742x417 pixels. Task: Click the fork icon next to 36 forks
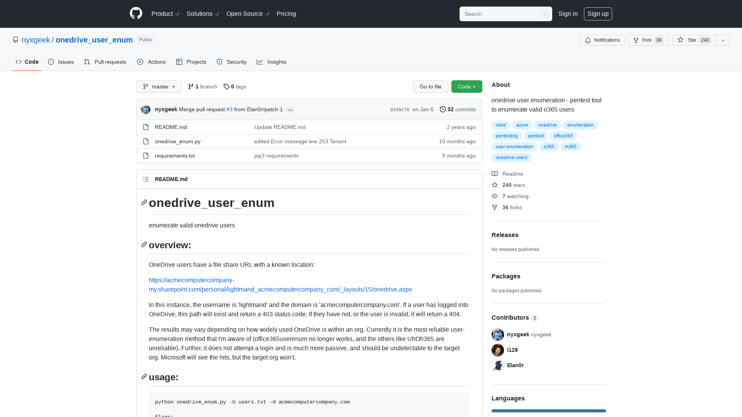click(x=495, y=207)
